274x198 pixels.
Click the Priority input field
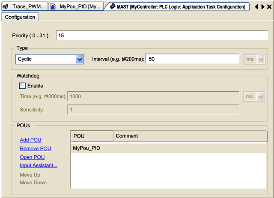(162, 36)
